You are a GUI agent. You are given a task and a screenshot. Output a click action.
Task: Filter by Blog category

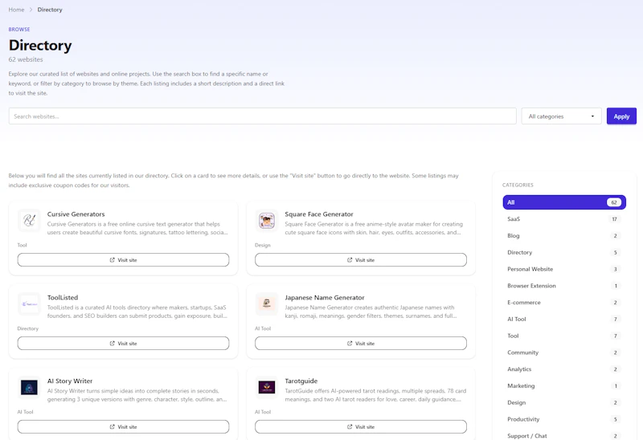coord(564,235)
